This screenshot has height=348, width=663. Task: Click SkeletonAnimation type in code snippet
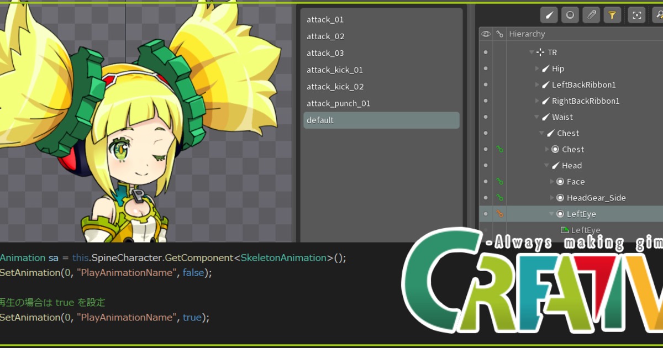(x=283, y=258)
